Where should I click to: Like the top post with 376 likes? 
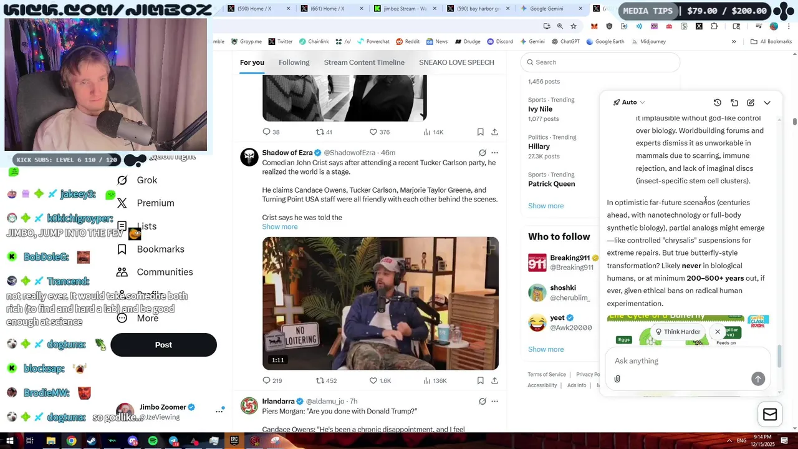pyautogui.click(x=379, y=132)
